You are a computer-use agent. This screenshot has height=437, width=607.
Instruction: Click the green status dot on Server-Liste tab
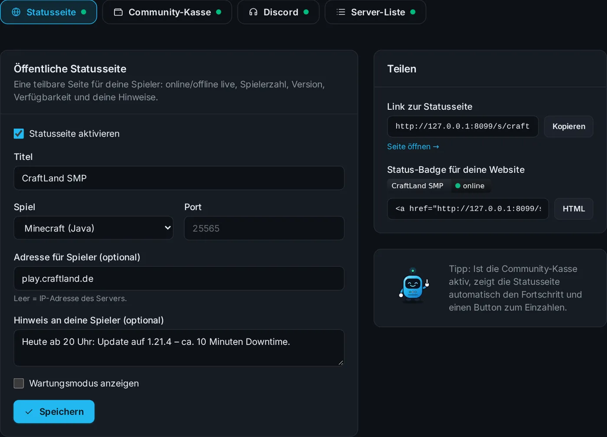point(413,12)
